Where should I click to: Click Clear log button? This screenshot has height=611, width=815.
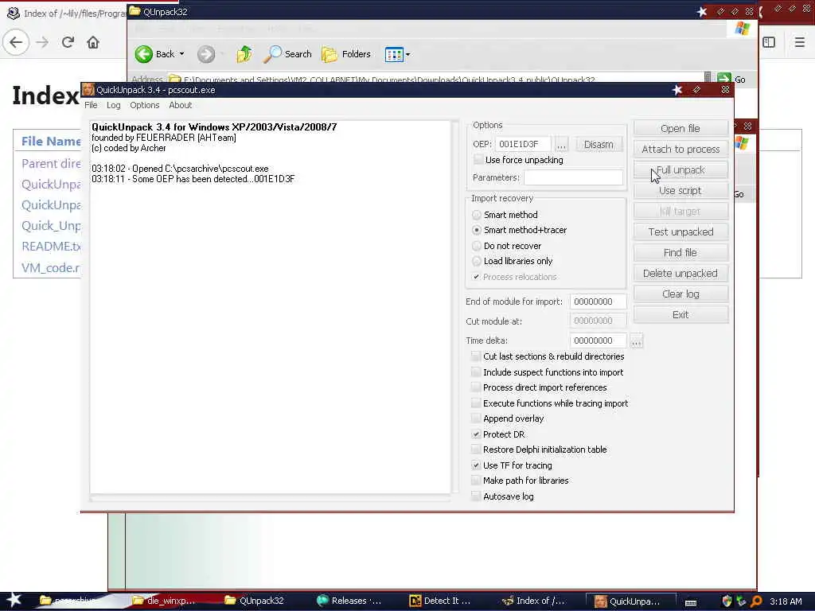coord(680,294)
